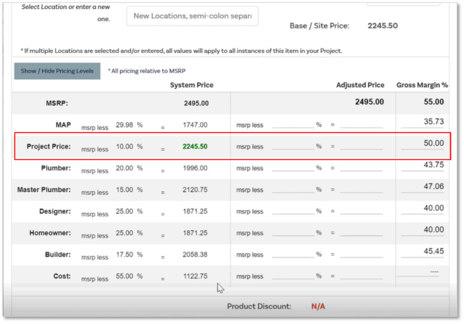This screenshot has height=324, width=464.
Task: Select MAP system price 1747.00
Action: [x=195, y=125]
